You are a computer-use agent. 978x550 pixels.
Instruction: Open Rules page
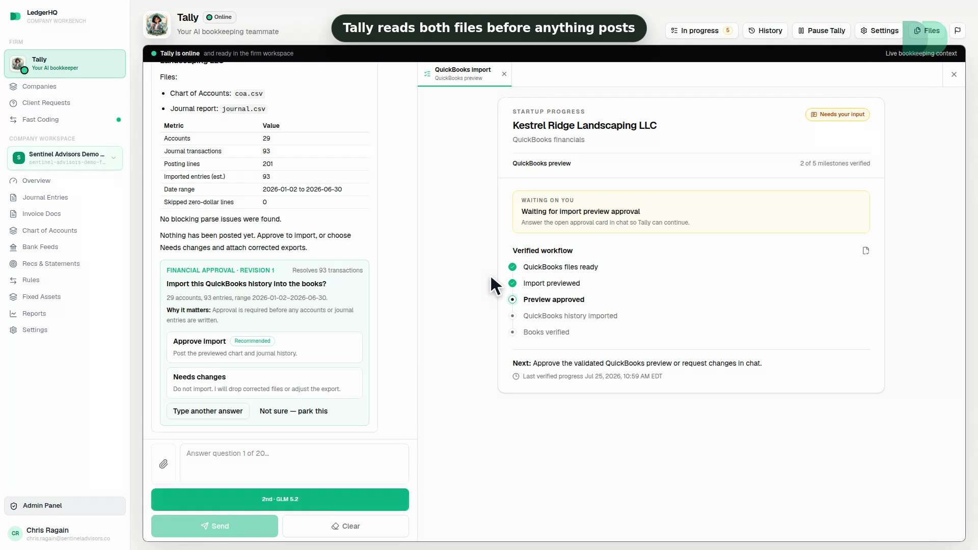coord(31,280)
